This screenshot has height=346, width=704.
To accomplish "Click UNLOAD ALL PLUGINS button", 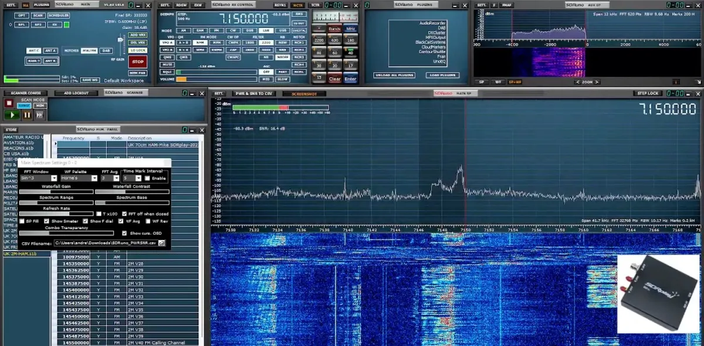I will click(395, 75).
